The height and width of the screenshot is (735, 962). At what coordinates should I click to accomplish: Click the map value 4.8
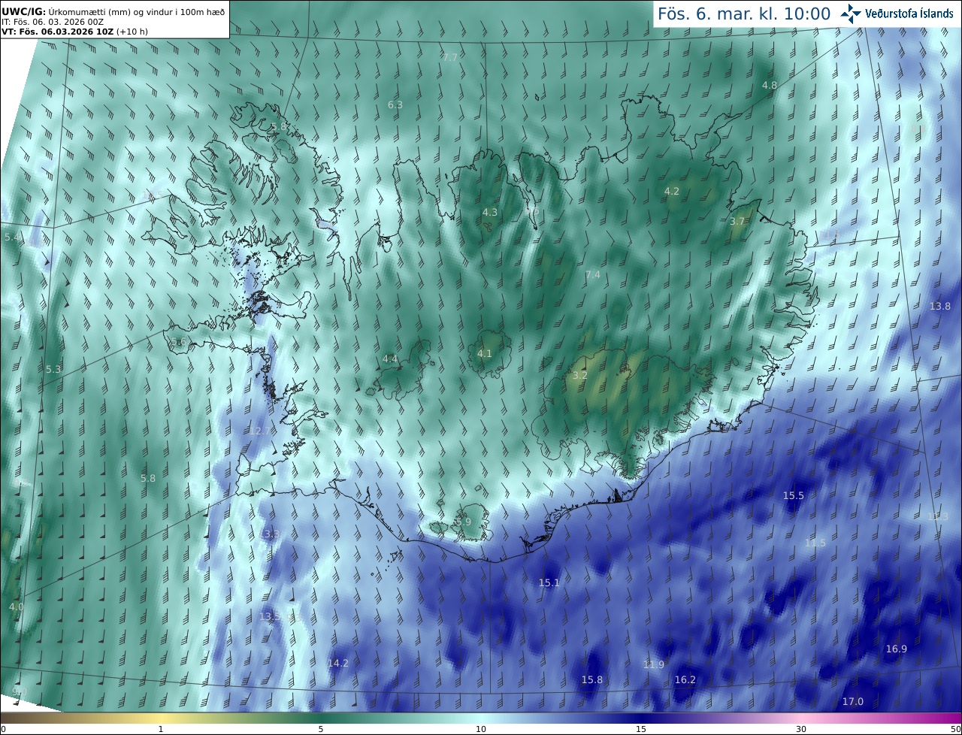[x=770, y=85]
